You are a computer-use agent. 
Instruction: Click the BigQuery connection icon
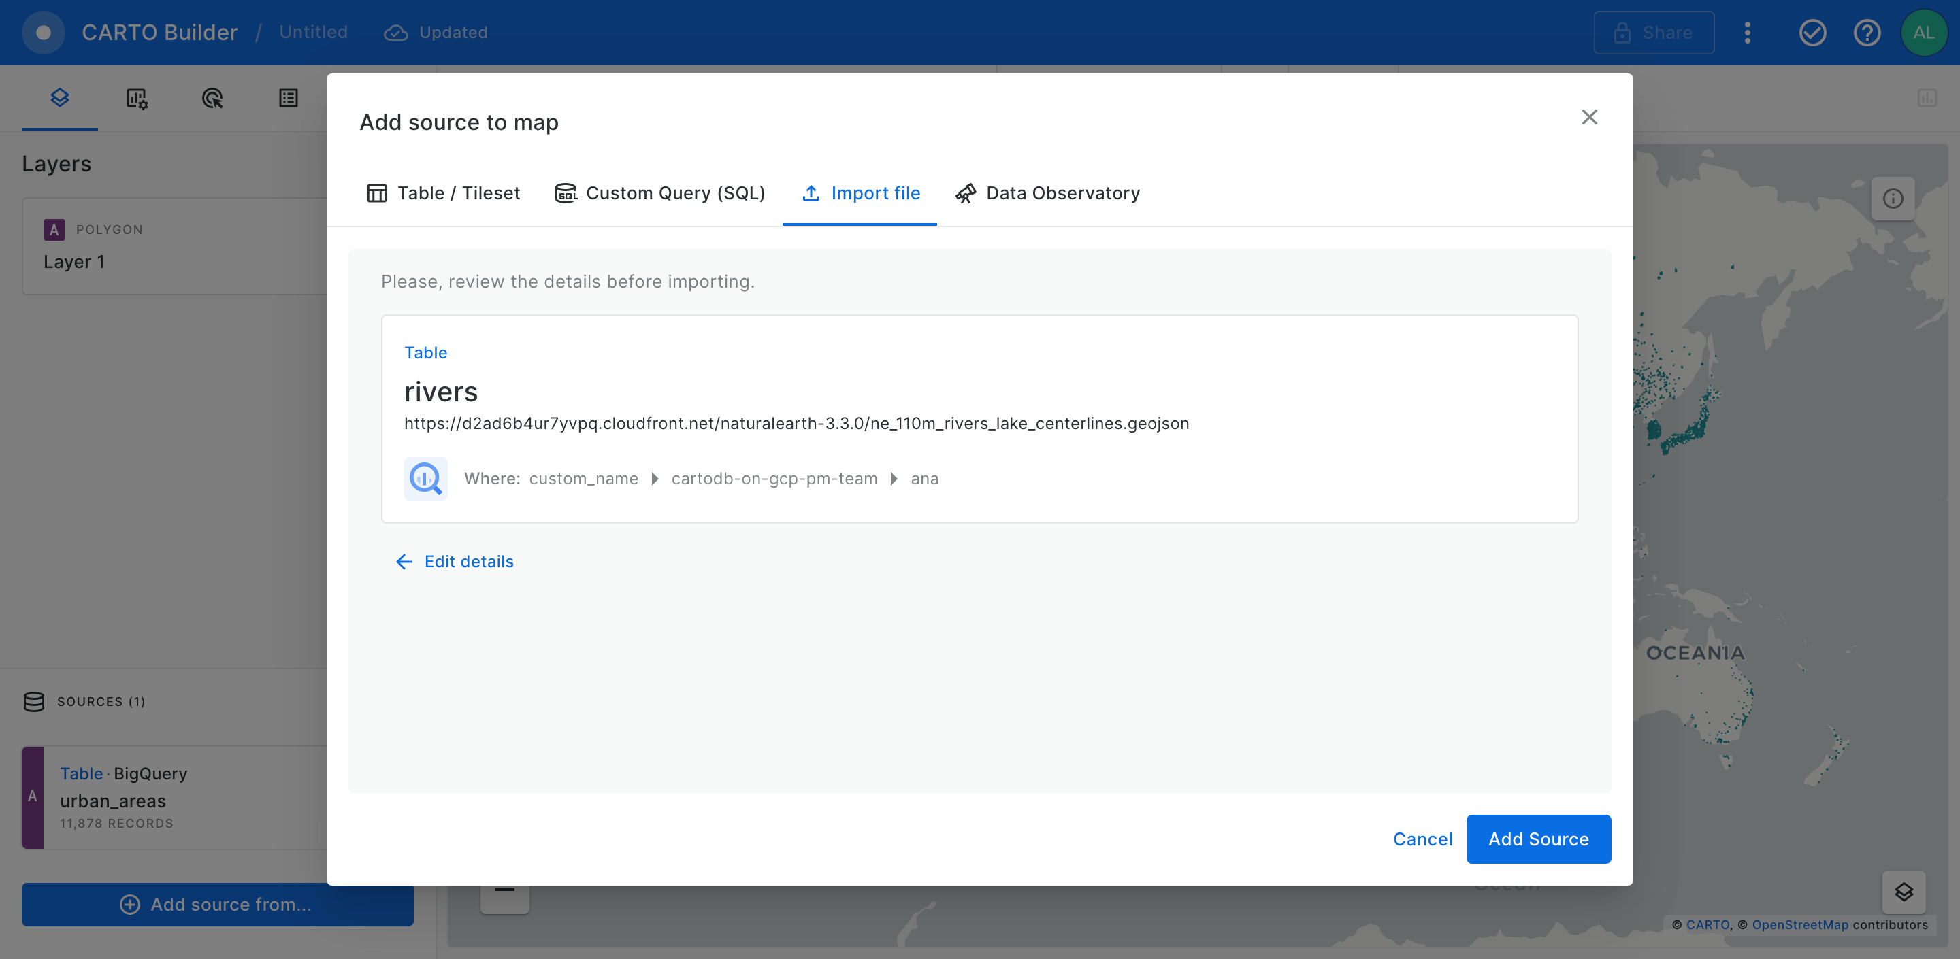(425, 478)
